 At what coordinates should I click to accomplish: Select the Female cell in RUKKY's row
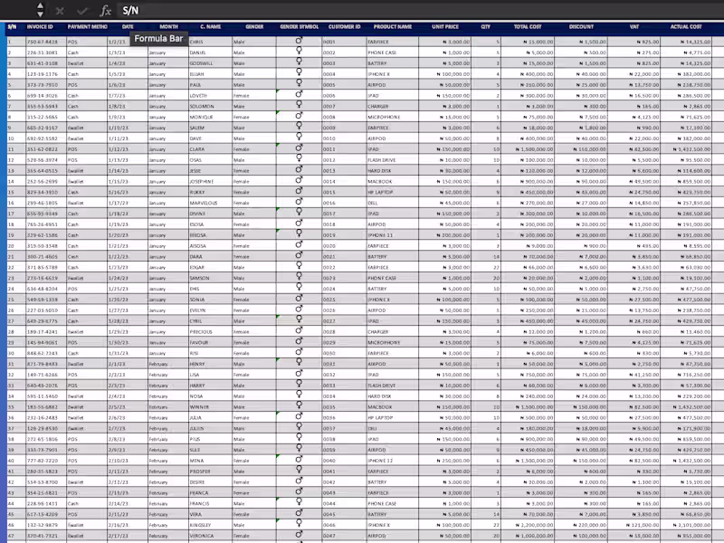(x=254, y=192)
